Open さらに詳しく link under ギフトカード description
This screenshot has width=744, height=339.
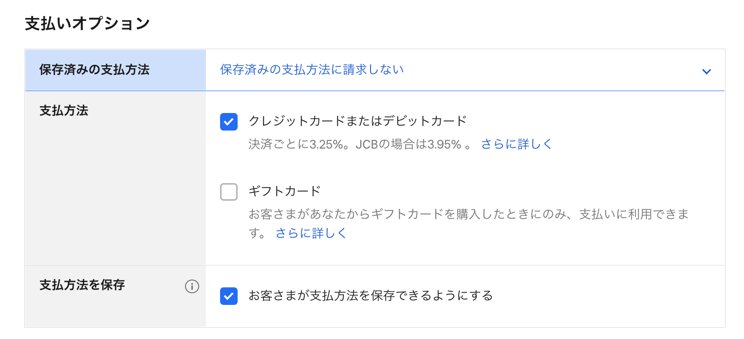[x=311, y=233]
